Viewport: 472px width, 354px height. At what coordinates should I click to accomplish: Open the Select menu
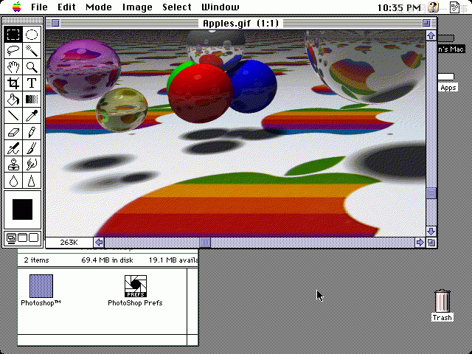click(x=177, y=7)
